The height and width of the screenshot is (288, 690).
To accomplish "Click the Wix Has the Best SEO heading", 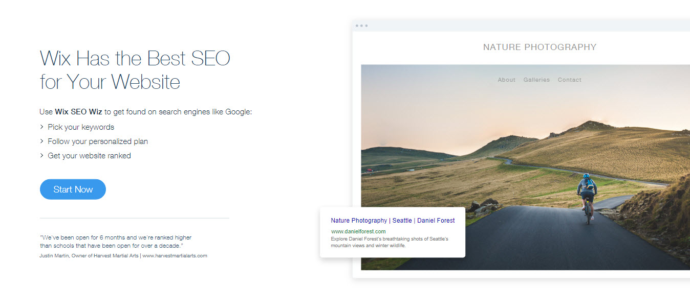I will coord(135,70).
